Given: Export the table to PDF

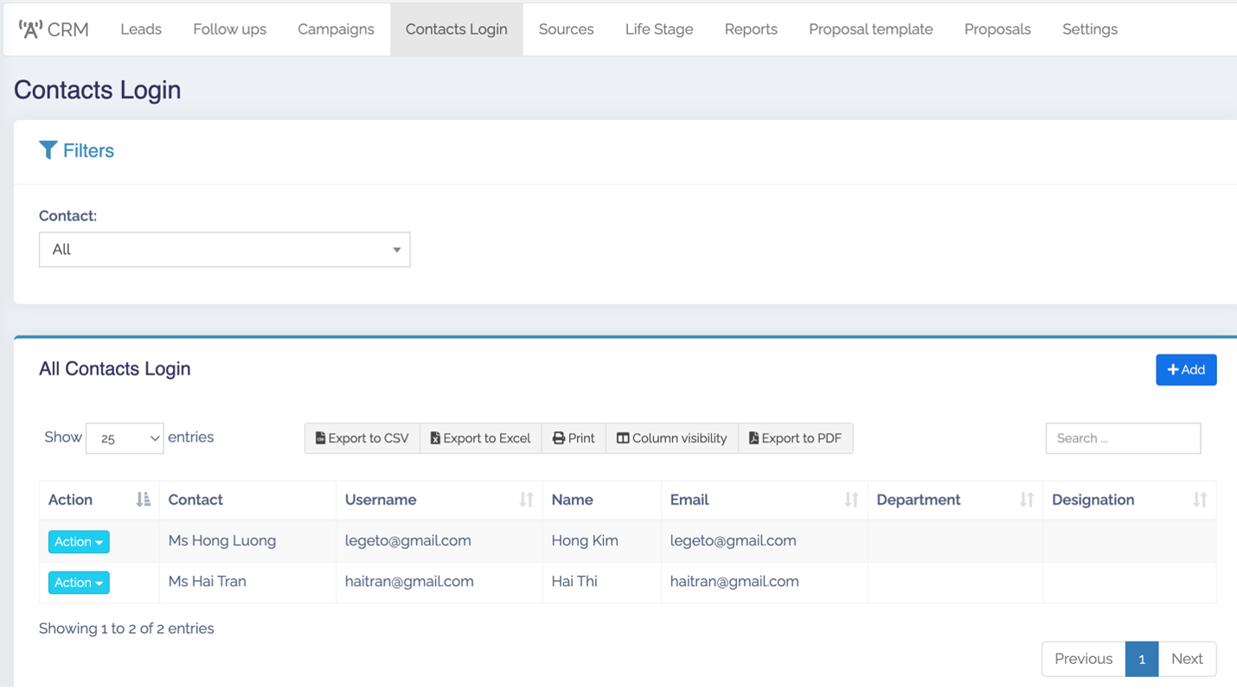Looking at the screenshot, I should (x=795, y=438).
